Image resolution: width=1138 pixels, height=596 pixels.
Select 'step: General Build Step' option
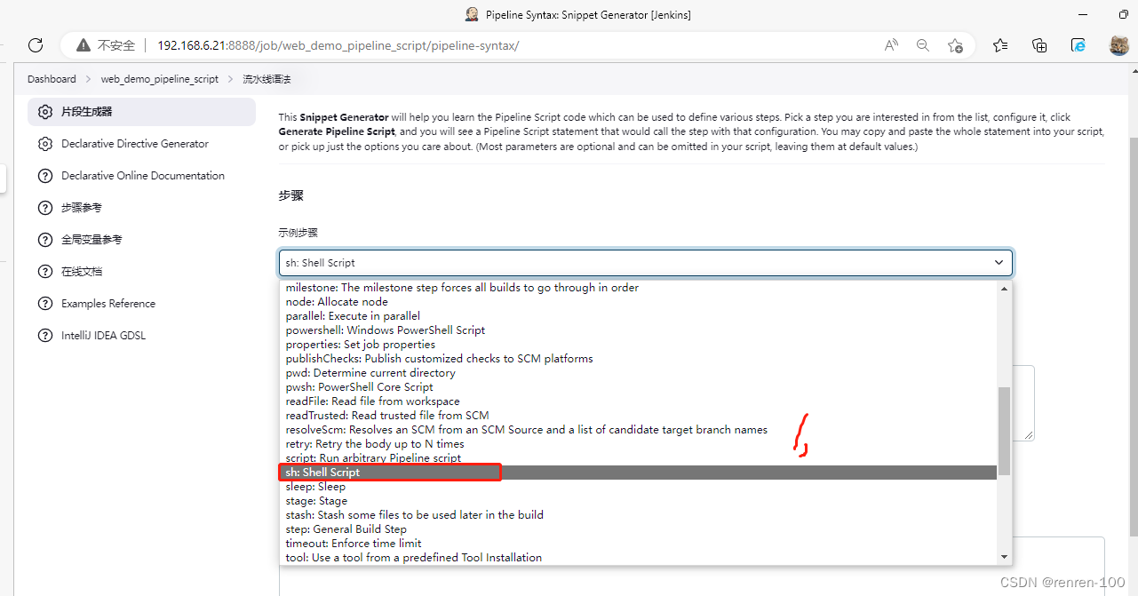tap(638, 529)
